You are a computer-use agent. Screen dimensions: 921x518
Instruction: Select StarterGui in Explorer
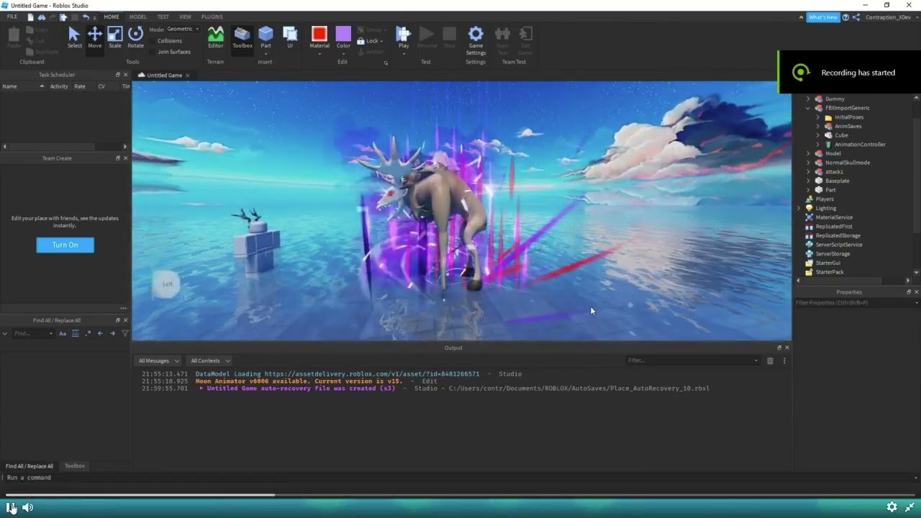827,263
